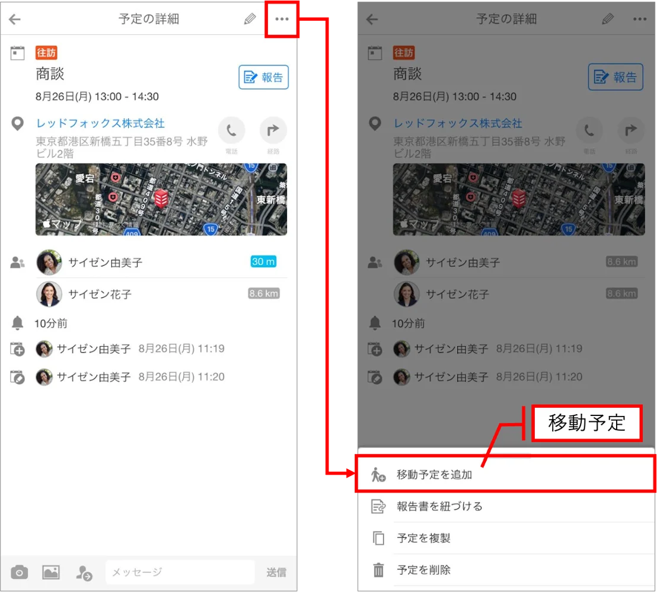Tap the 送信 send button
This screenshot has width=657, height=592.
[276, 572]
